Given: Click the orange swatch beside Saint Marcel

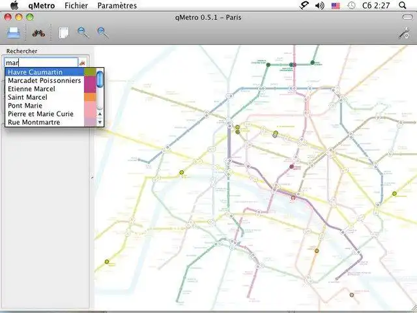Looking at the screenshot, I should pyautogui.click(x=89, y=97).
